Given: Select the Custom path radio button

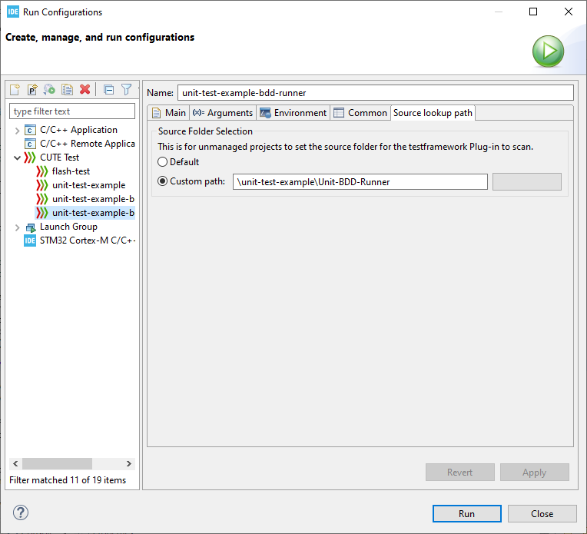Looking at the screenshot, I should pos(162,181).
